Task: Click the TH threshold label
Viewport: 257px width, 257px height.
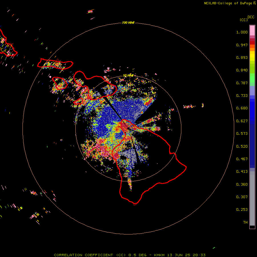Action: [x=245, y=222]
